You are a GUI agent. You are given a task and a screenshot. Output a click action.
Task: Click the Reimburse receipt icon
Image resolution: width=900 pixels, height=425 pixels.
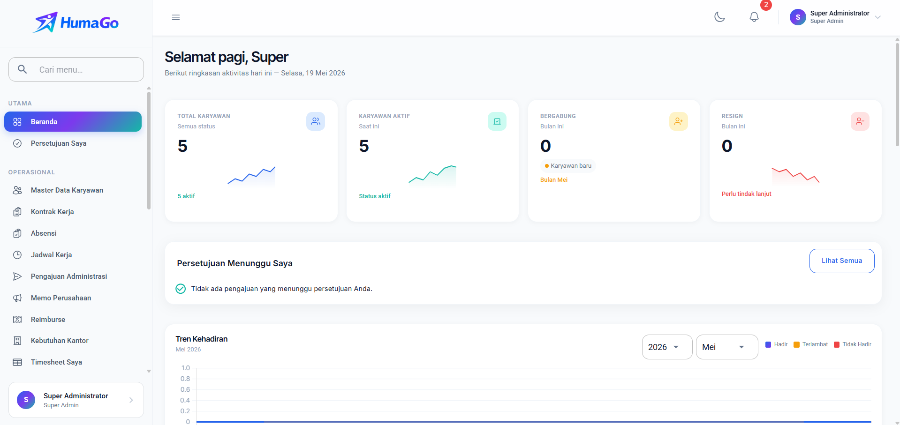pyautogui.click(x=17, y=320)
